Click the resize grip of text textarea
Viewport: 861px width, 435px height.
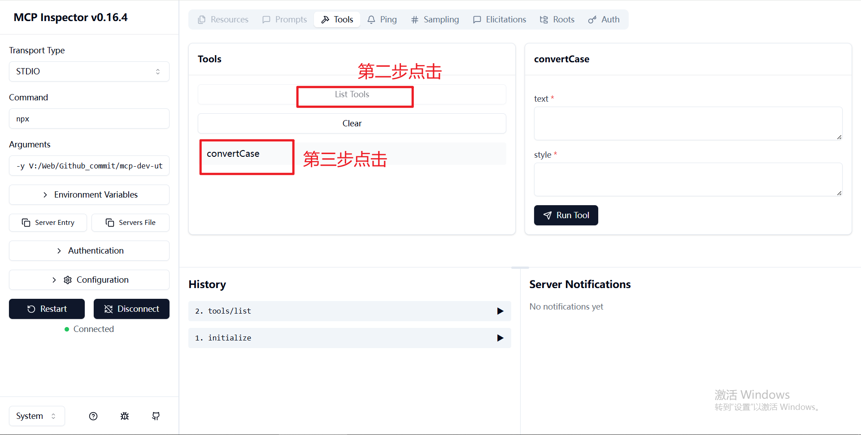tap(839, 137)
